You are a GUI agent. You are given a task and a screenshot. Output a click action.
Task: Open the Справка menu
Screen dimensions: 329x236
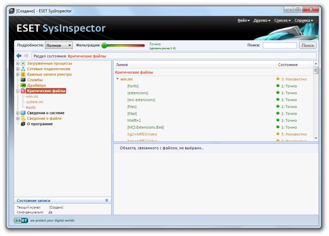pyautogui.click(x=304, y=20)
